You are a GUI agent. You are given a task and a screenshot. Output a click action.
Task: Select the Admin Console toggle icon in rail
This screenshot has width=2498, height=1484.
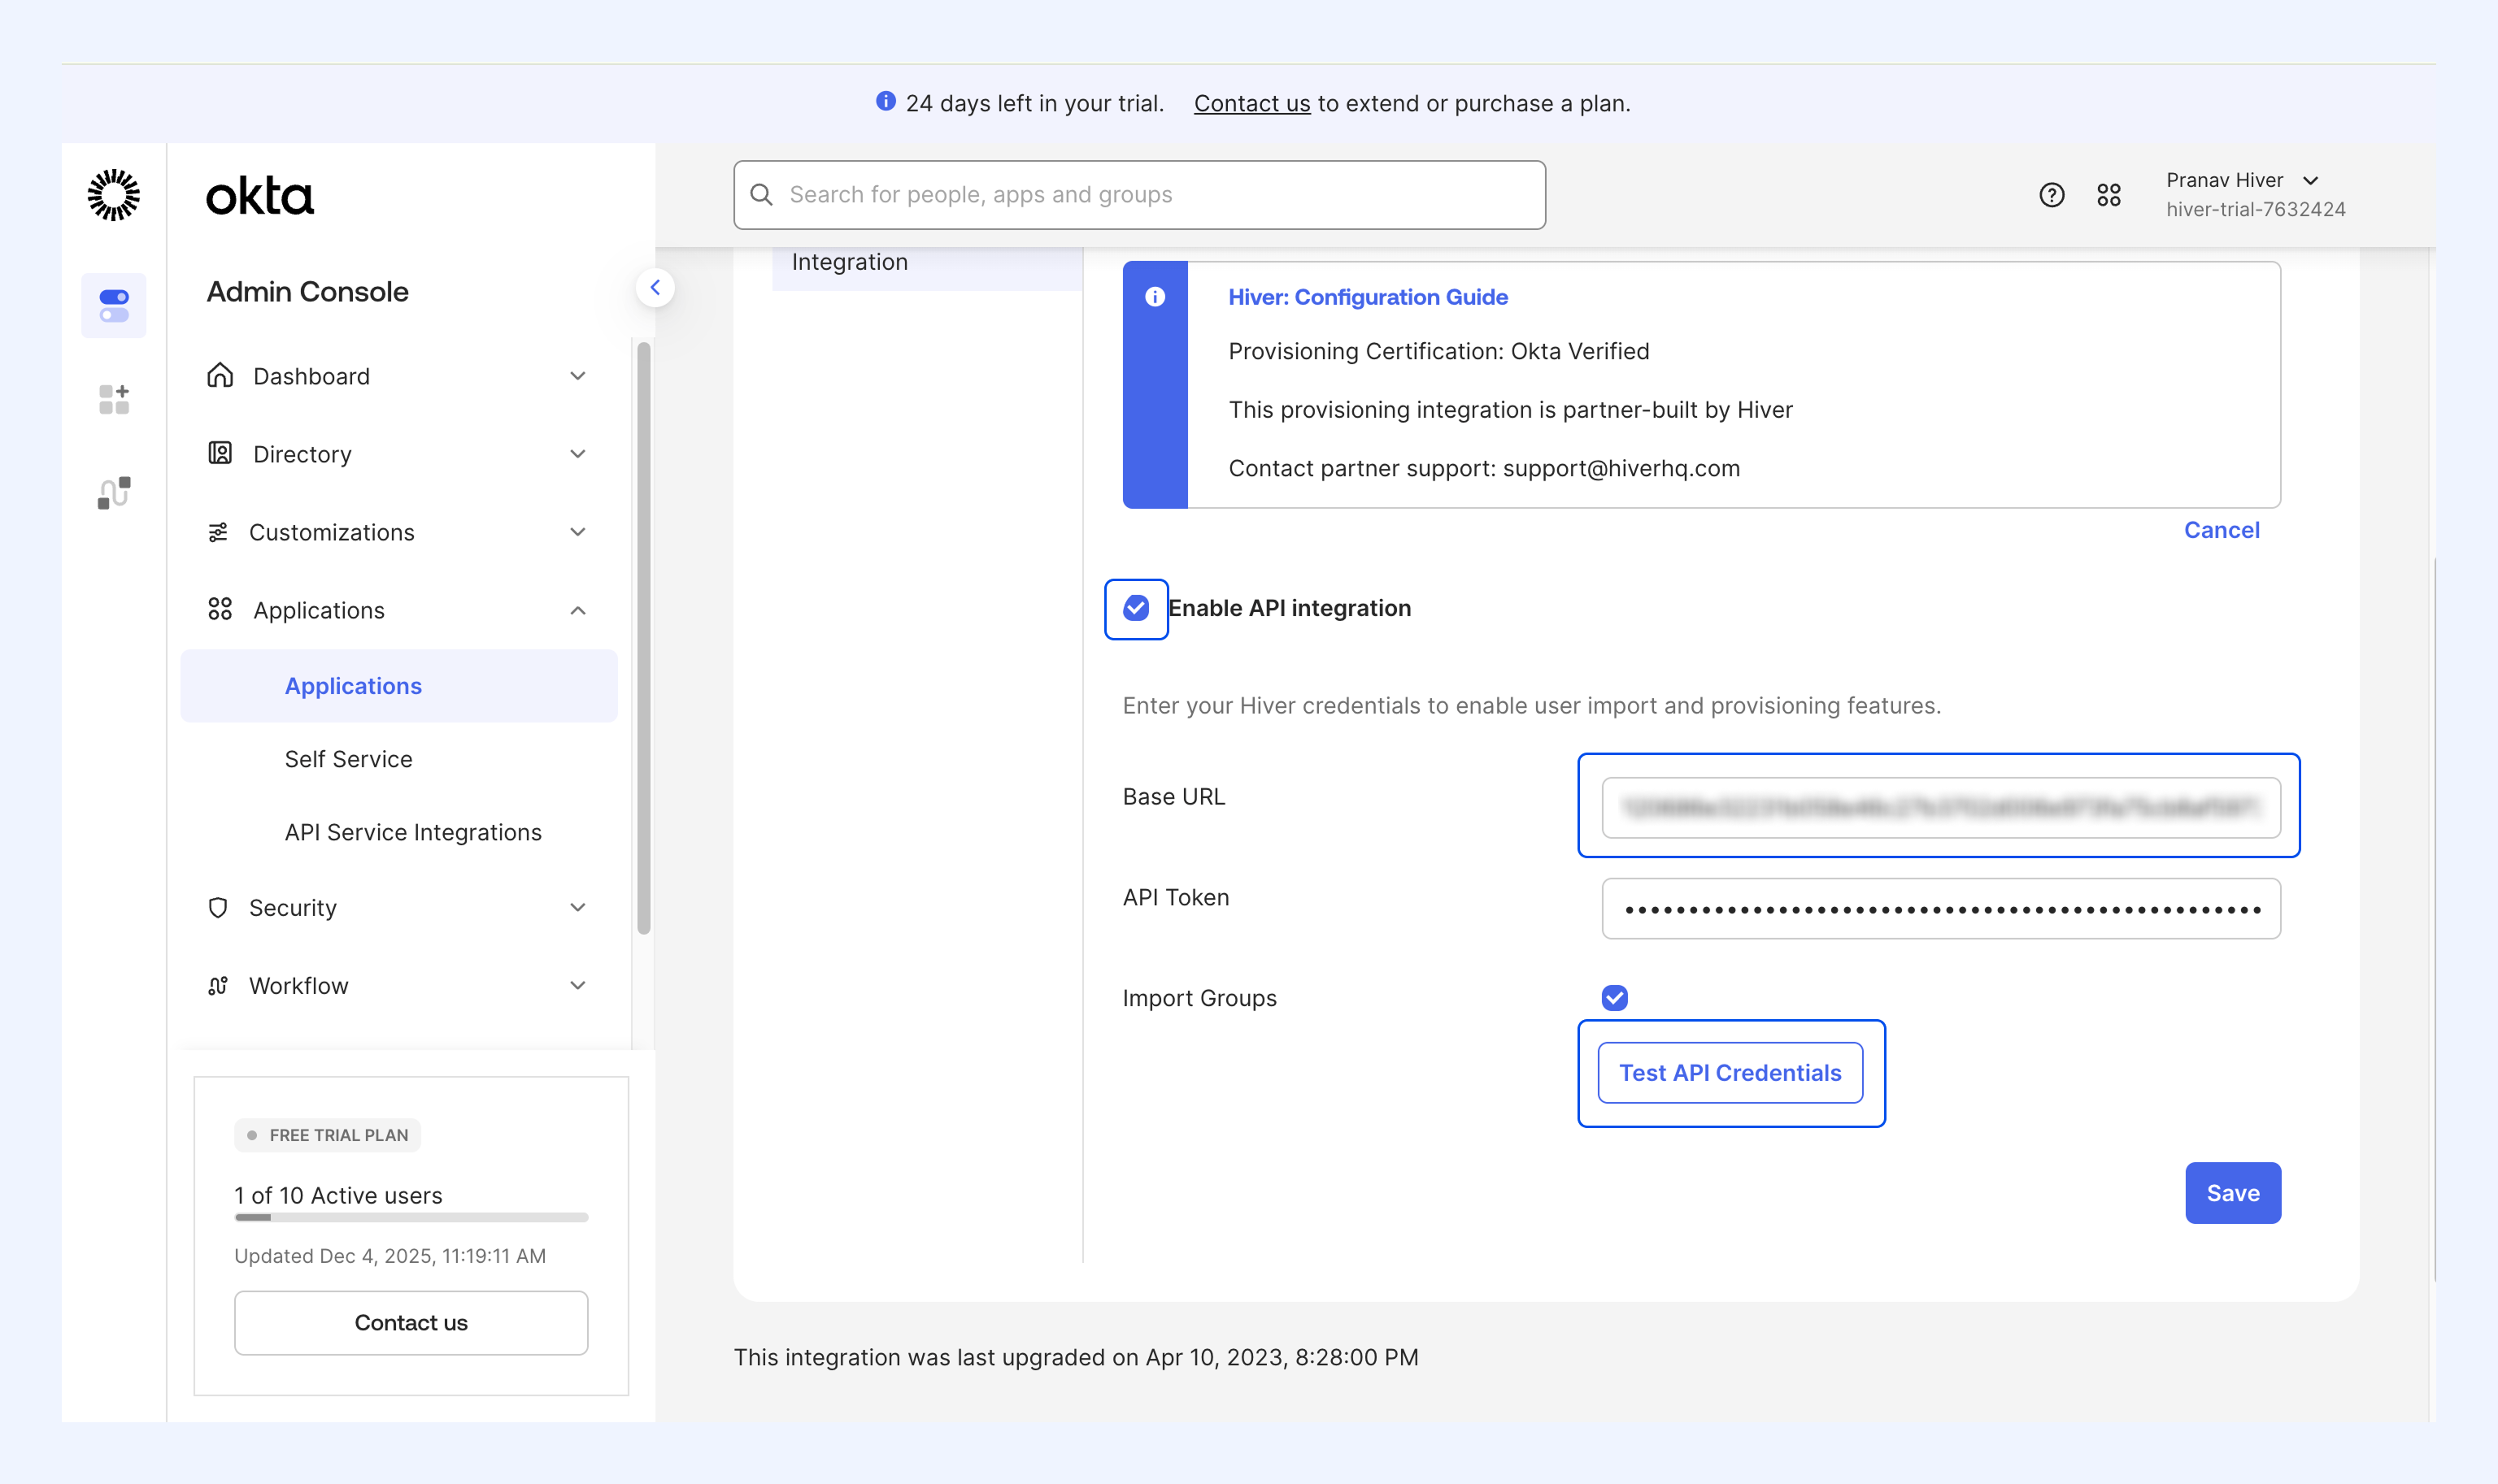click(x=114, y=306)
